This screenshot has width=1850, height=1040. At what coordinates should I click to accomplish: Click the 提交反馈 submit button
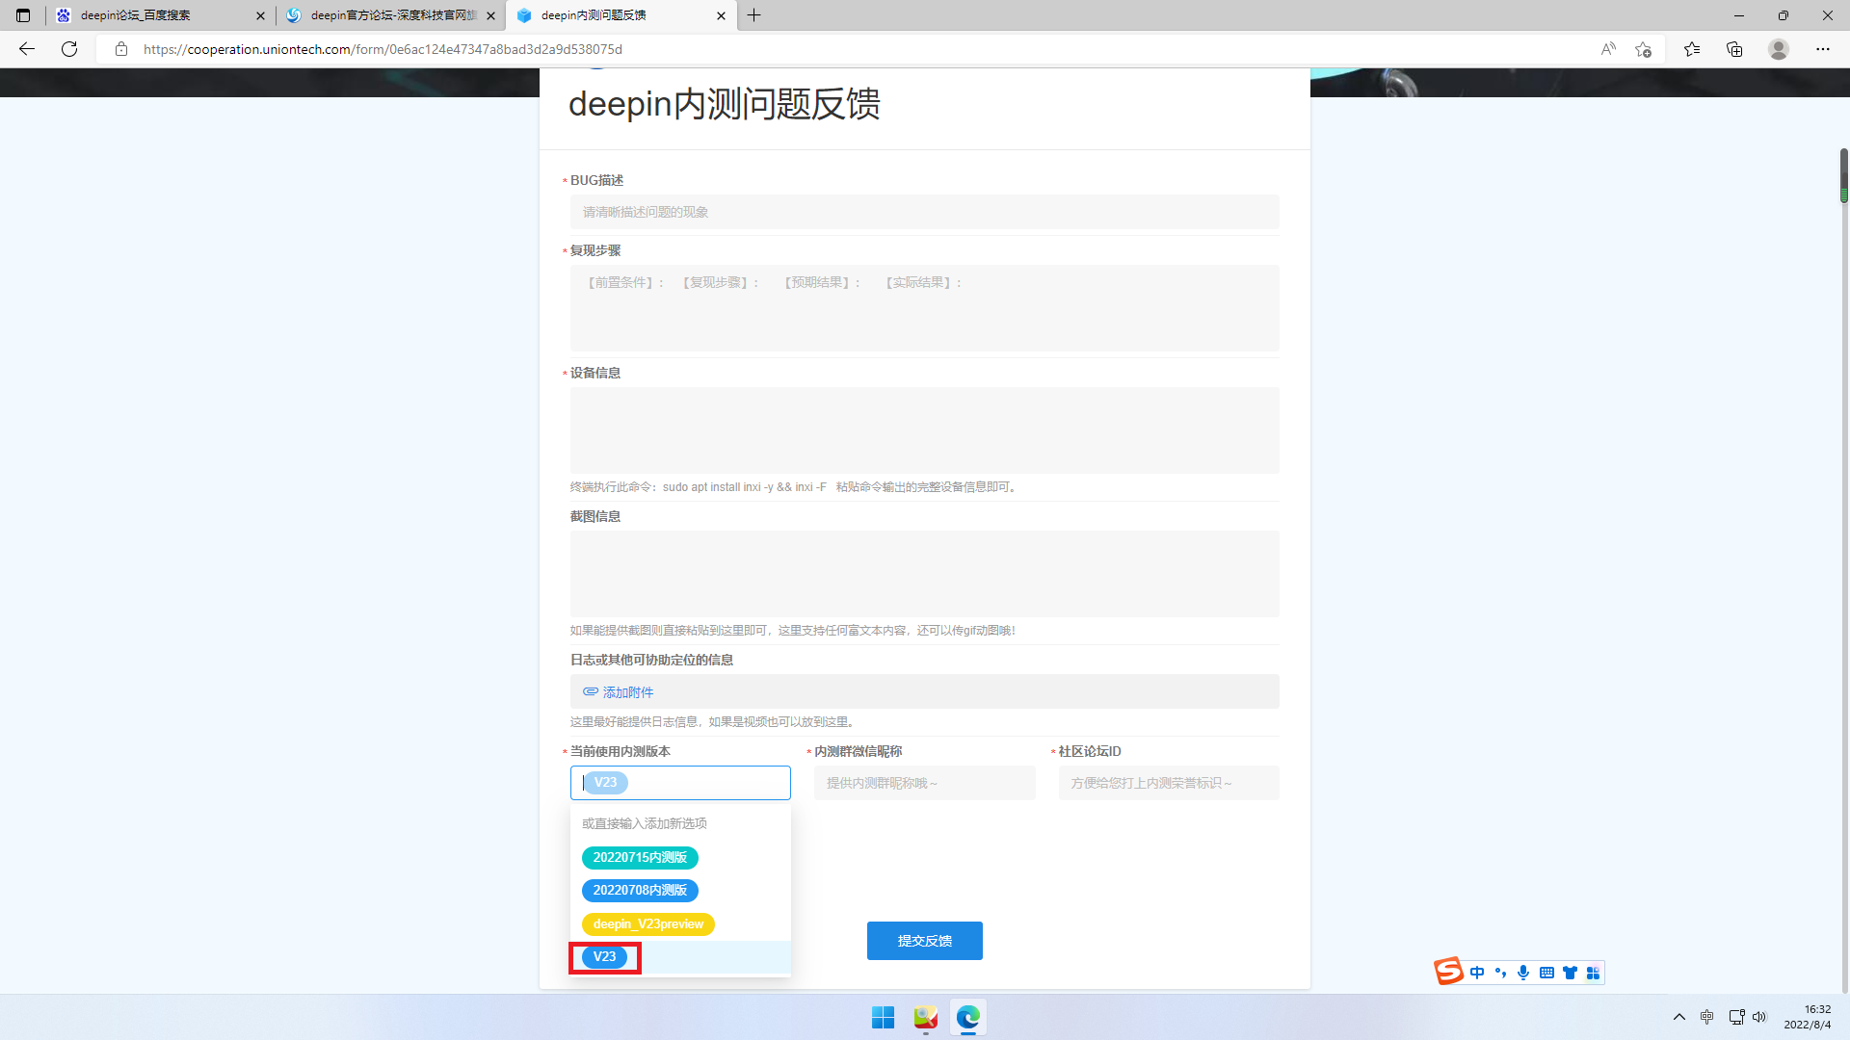coord(924,941)
